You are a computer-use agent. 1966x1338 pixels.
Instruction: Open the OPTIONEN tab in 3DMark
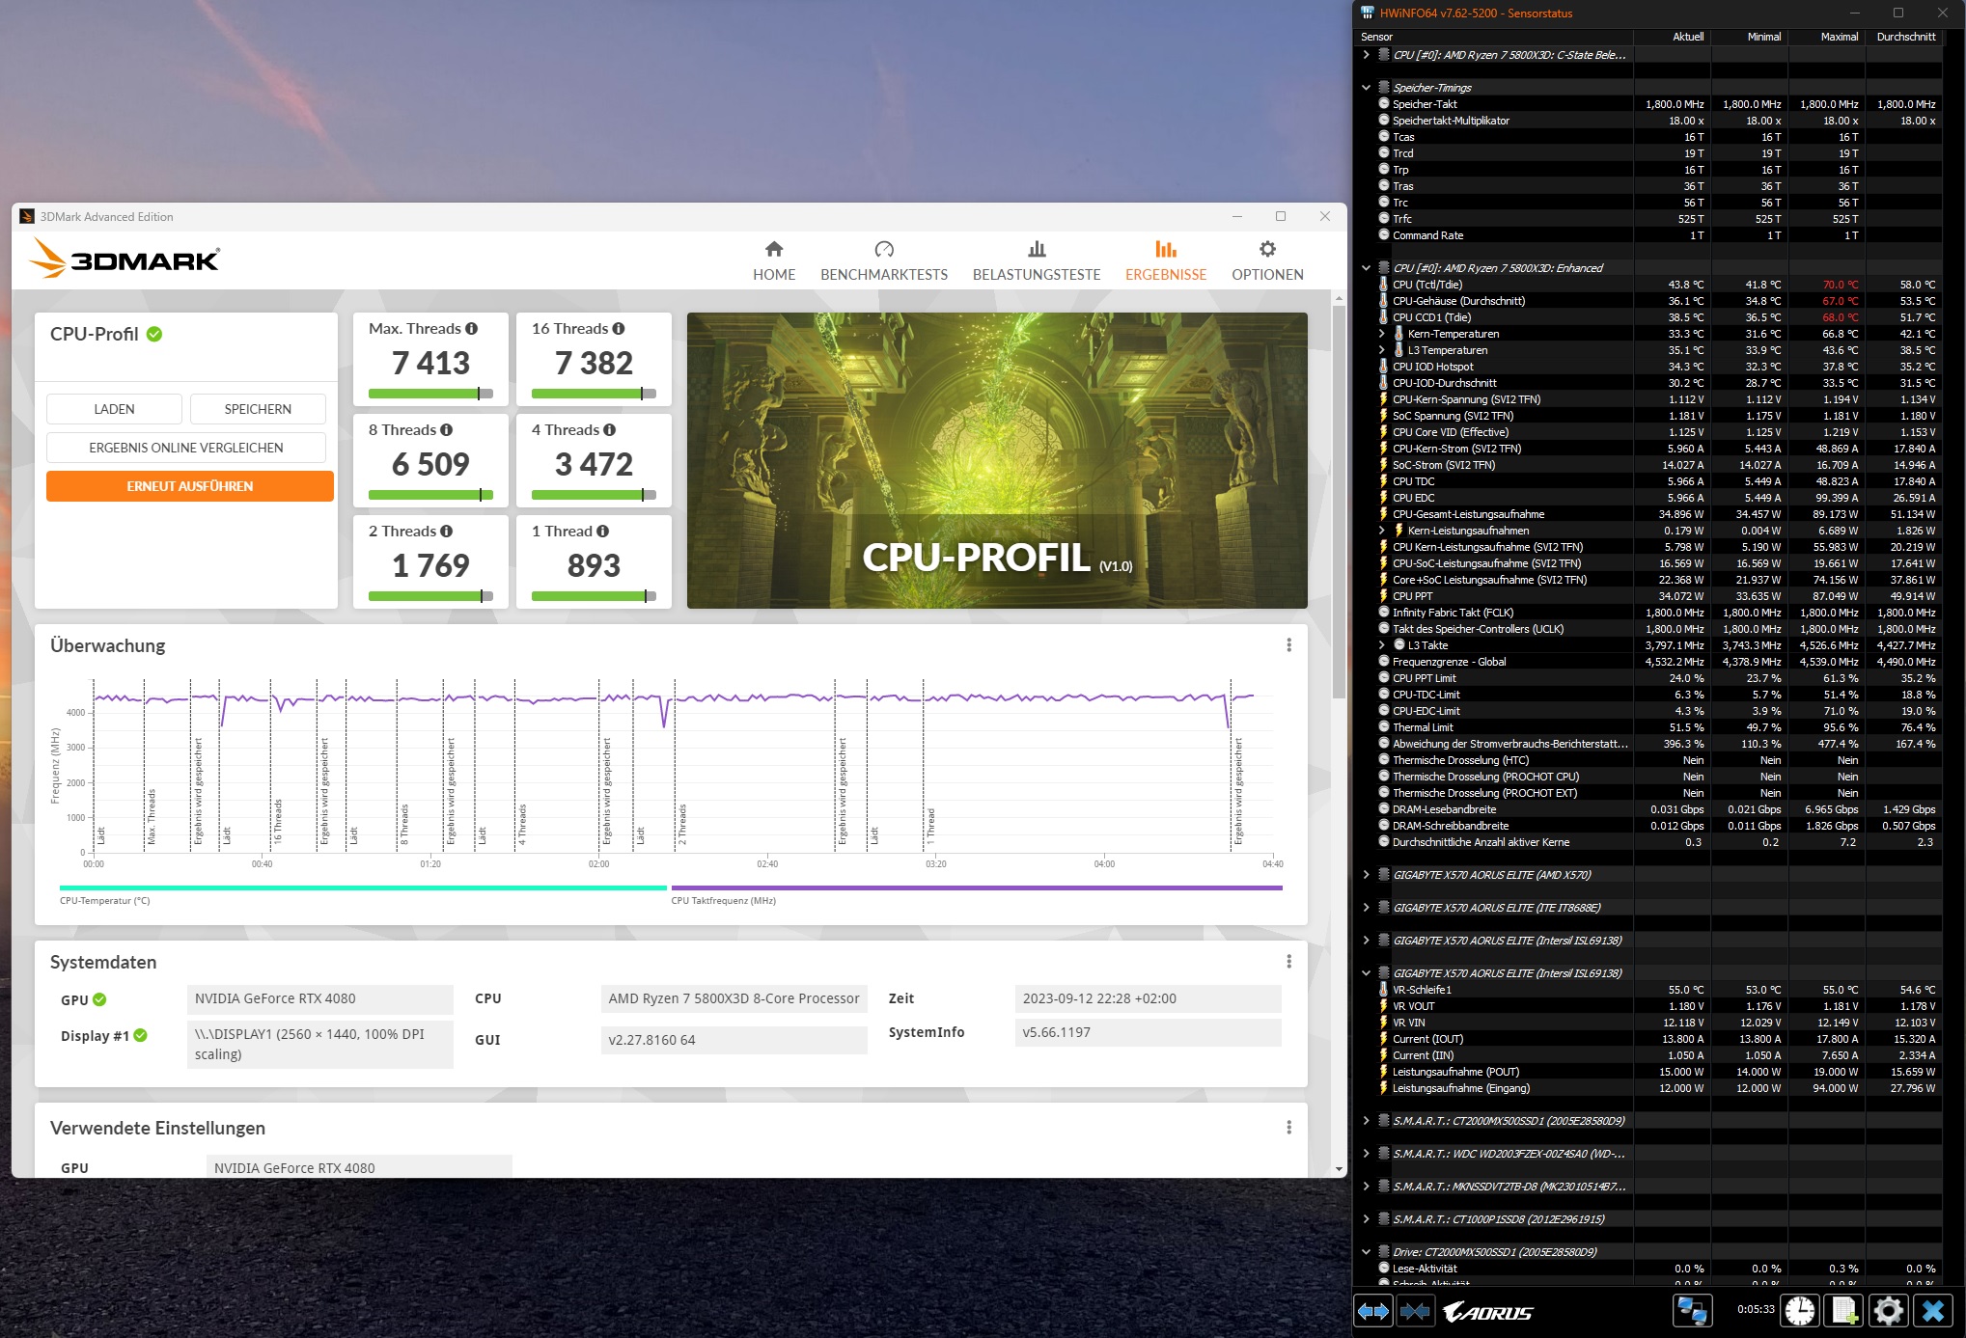click(1266, 260)
